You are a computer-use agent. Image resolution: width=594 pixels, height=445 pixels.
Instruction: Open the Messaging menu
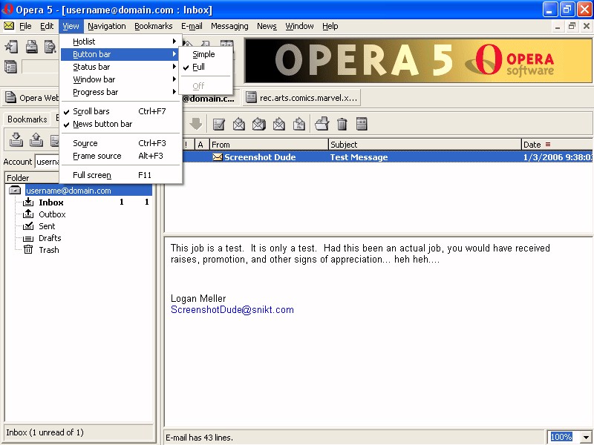click(x=229, y=26)
